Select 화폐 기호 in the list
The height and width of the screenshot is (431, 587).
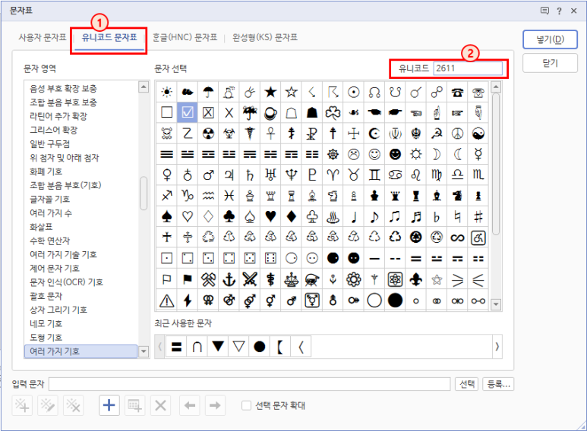coord(46,171)
